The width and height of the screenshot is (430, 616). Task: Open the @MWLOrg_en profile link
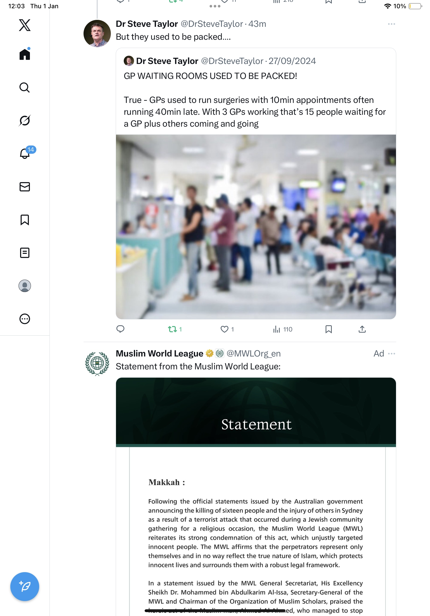pos(253,353)
